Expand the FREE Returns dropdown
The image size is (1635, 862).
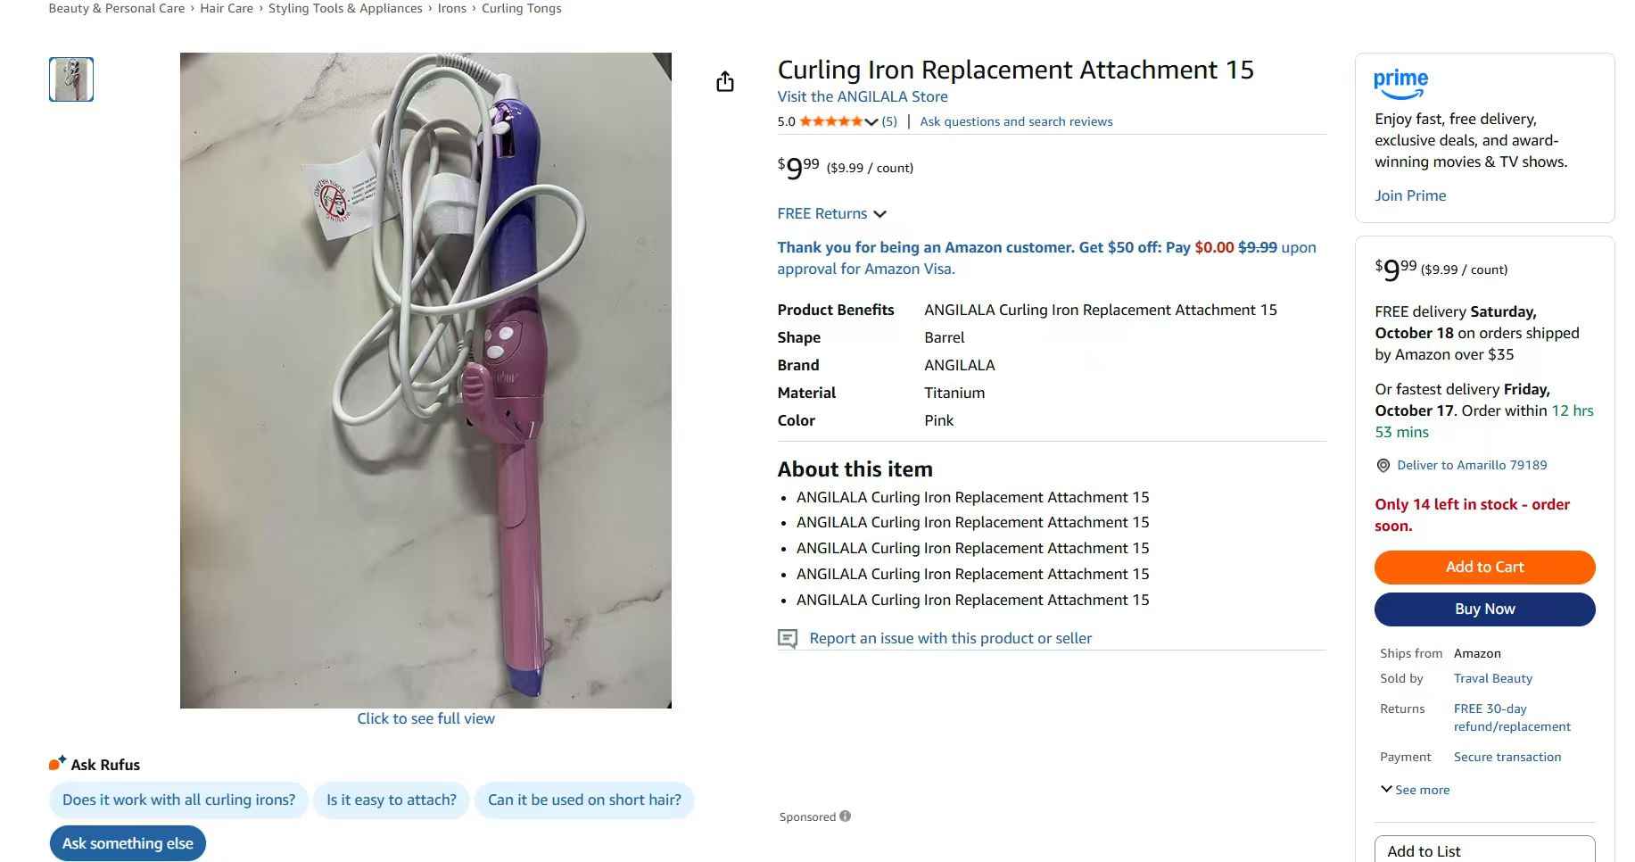(x=879, y=214)
